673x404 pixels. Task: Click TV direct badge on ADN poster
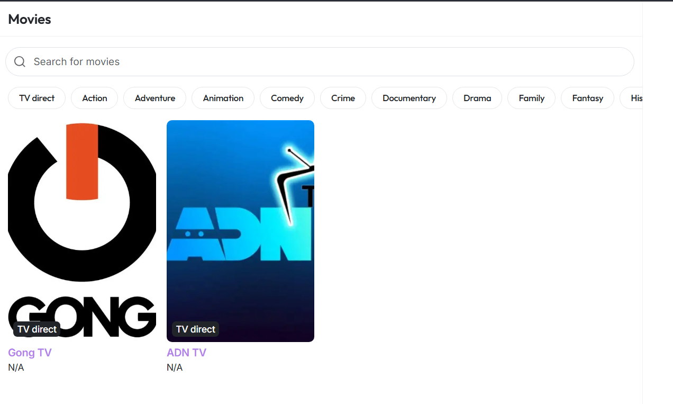[x=195, y=329]
